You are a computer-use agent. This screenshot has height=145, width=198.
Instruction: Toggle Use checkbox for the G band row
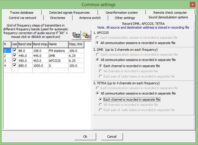[14, 65]
